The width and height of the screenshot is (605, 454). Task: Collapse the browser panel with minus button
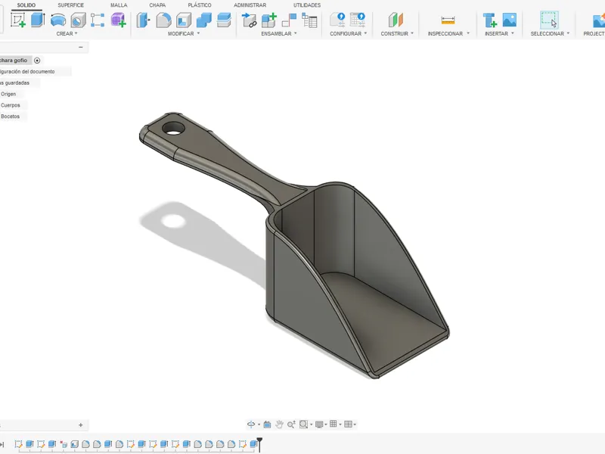tap(81, 47)
